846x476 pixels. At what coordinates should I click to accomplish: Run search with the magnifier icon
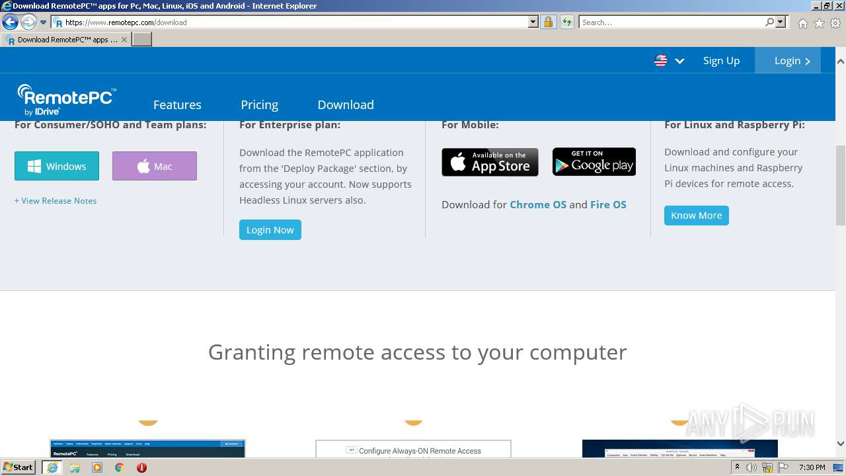tap(769, 22)
